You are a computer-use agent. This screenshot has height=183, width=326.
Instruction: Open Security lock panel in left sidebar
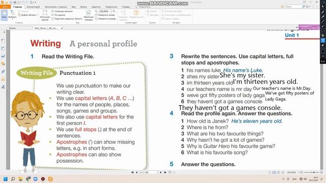coord(3,79)
